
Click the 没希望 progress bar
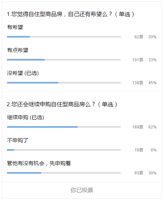(64, 83)
